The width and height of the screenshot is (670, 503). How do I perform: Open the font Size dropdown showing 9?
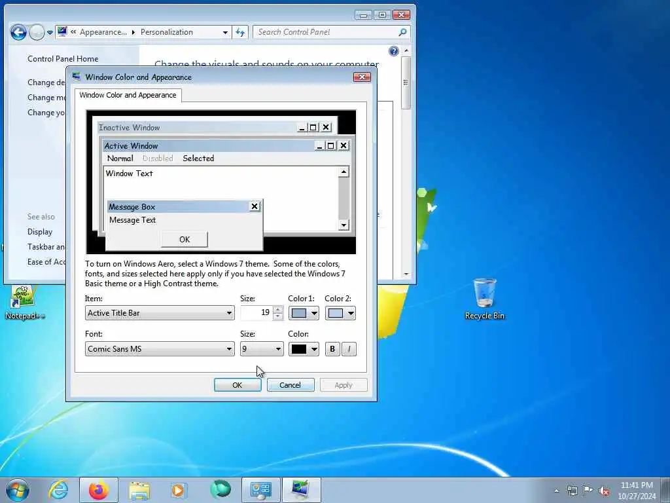[262, 349]
